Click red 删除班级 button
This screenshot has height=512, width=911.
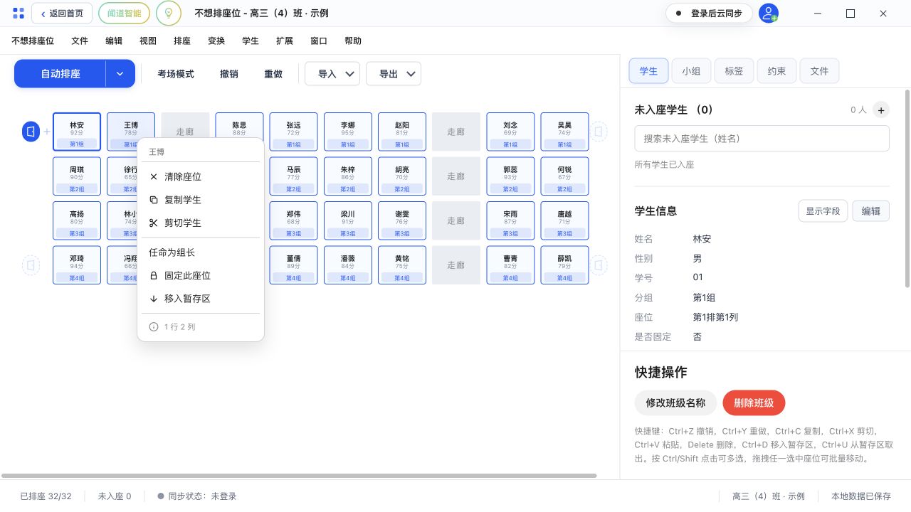tap(754, 403)
